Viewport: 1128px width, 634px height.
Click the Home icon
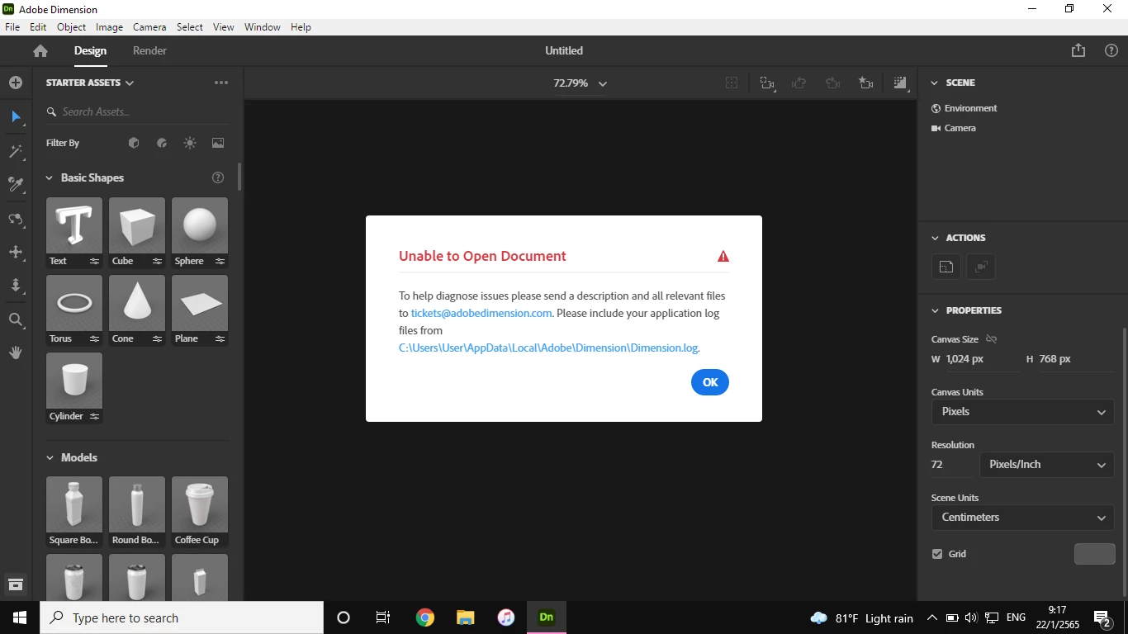click(x=40, y=51)
